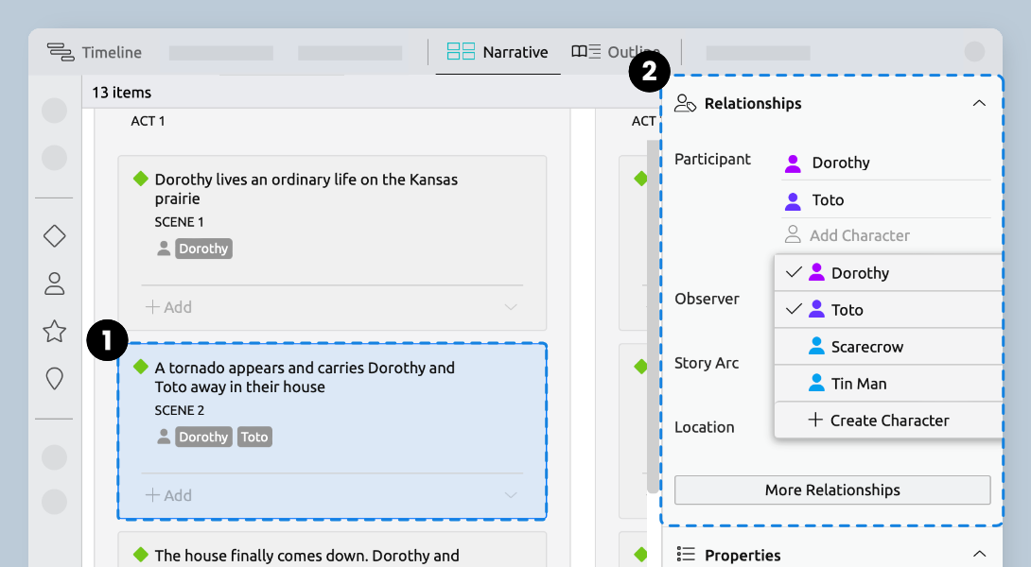Click the Location label
This screenshot has width=1031, height=567.
point(705,427)
